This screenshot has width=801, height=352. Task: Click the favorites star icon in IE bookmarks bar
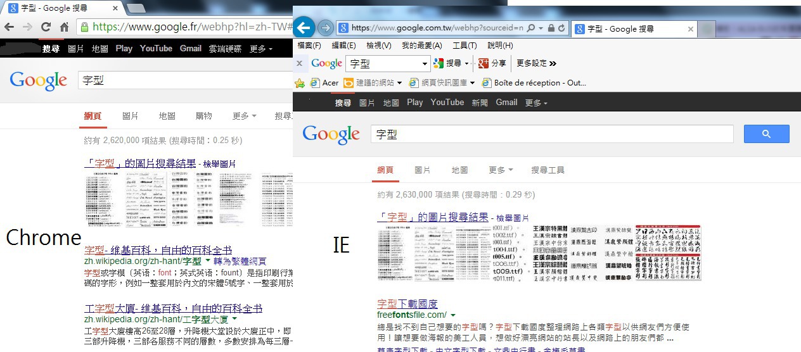pos(300,83)
